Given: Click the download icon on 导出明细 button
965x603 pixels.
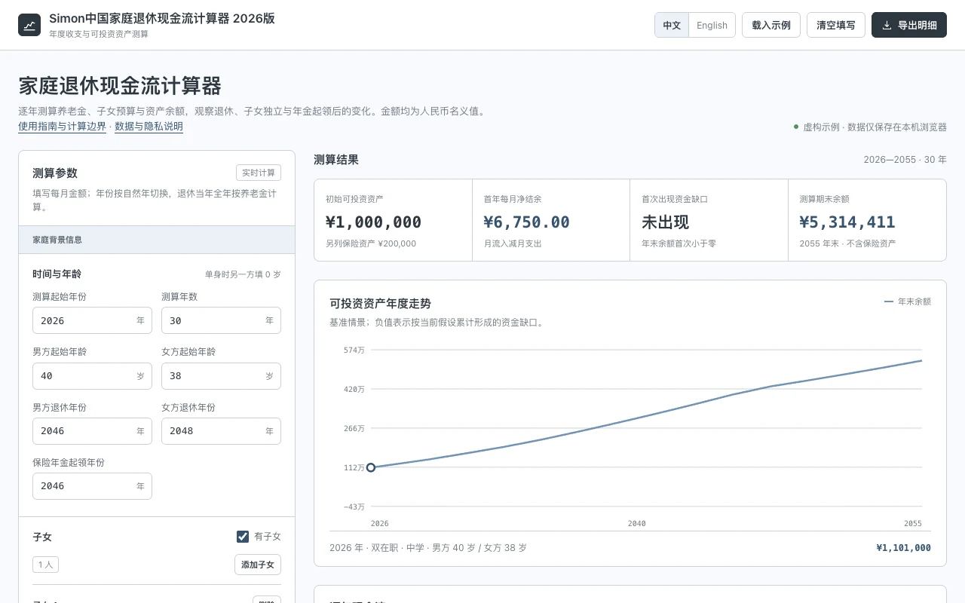Looking at the screenshot, I should point(887,25).
